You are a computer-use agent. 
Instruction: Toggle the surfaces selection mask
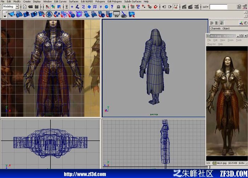click(89, 7)
